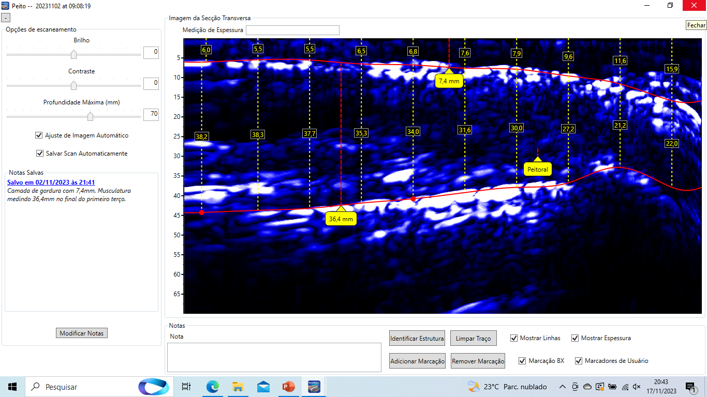Open the notification center icon

[690, 387]
